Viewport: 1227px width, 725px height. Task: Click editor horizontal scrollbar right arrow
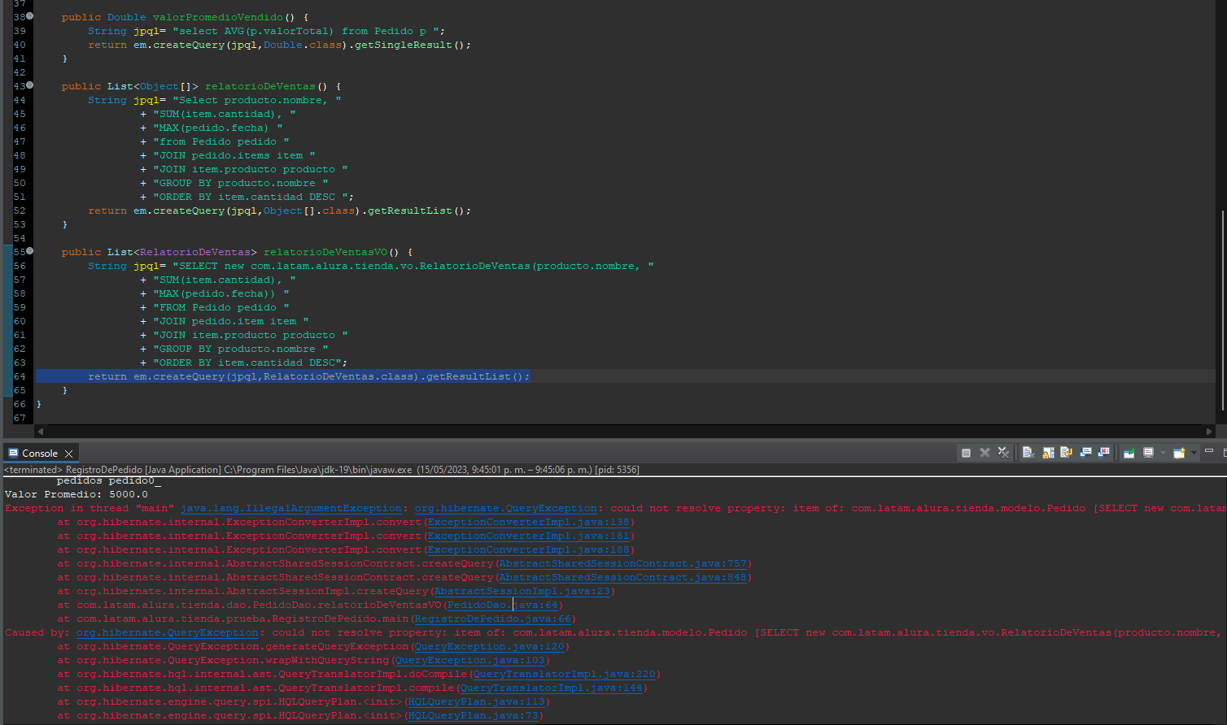pyautogui.click(x=1210, y=432)
